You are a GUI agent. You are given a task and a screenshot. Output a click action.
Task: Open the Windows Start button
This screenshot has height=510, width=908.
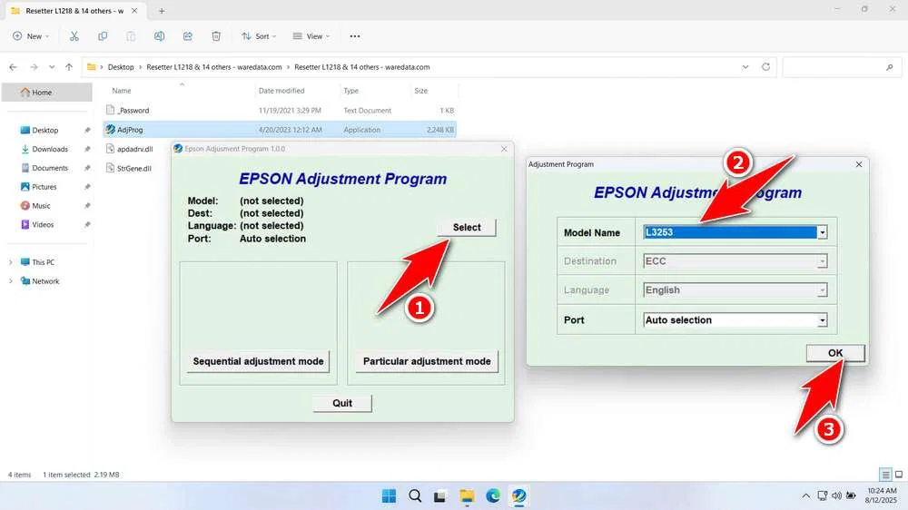point(390,495)
